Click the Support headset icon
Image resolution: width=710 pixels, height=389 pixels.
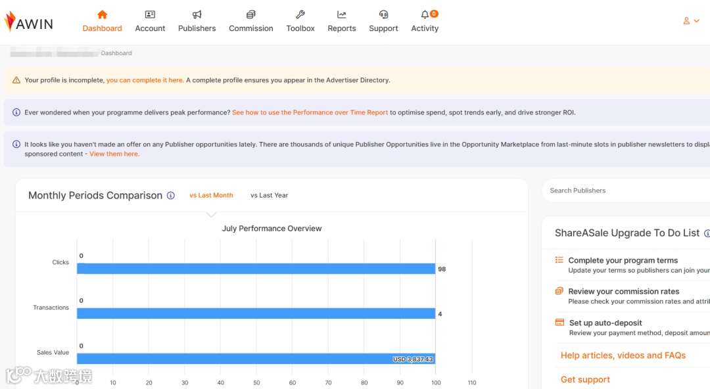coord(383,14)
